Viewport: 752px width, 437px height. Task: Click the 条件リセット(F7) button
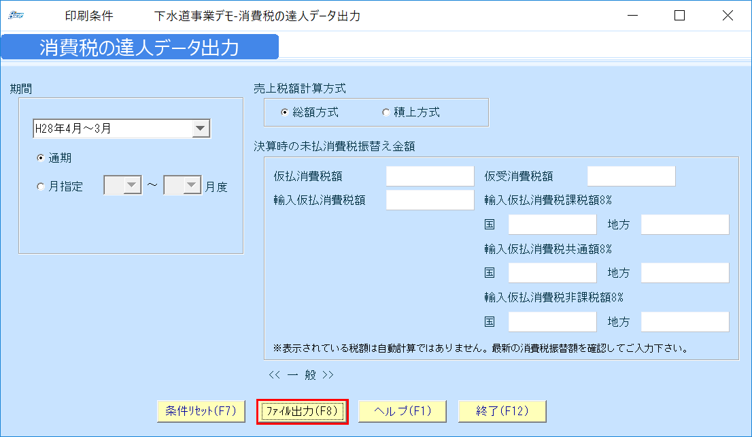tap(201, 411)
